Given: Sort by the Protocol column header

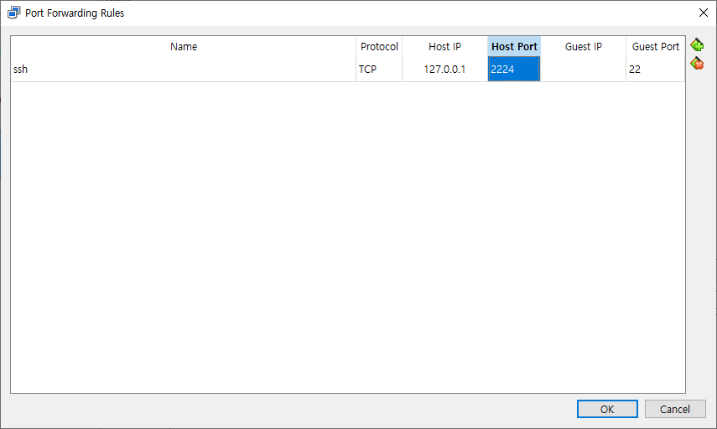Looking at the screenshot, I should [379, 47].
